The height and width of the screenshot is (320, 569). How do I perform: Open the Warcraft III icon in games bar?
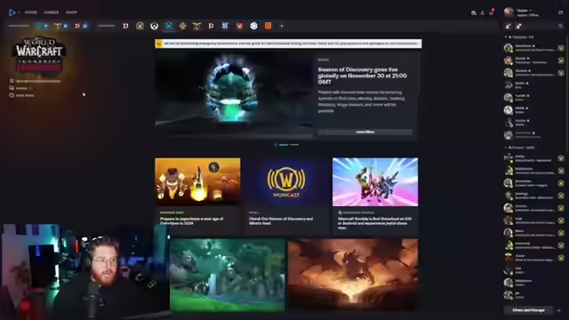(x=196, y=26)
